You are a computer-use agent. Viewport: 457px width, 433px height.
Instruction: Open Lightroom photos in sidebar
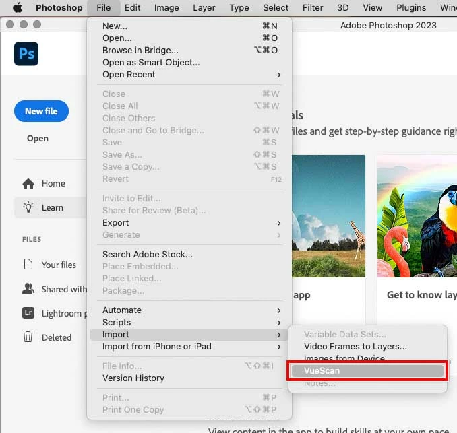51,313
